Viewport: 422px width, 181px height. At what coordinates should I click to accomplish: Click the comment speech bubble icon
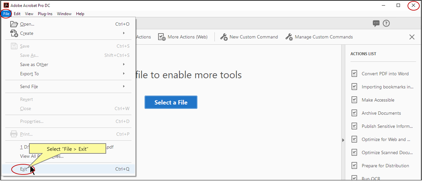(376, 23)
